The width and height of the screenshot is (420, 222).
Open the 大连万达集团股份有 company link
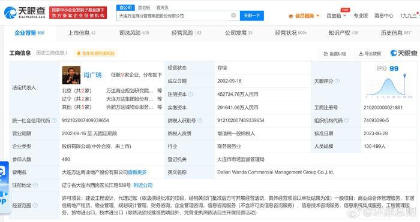click(x=130, y=99)
